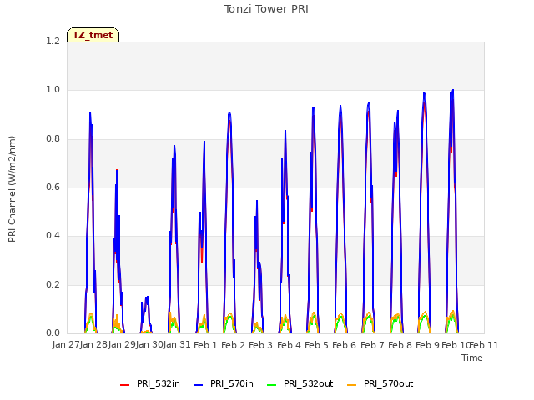
Task: Click the Feb 6 x-axis tick label
Action: pyautogui.click(x=344, y=345)
